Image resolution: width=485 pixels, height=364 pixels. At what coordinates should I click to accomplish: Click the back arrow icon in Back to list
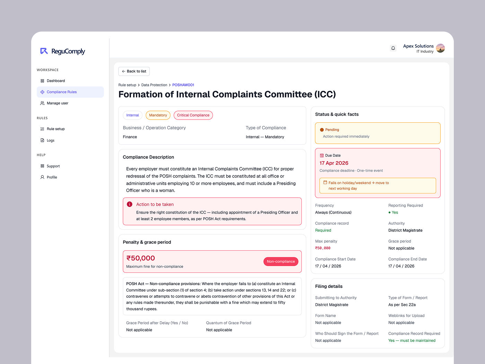pos(124,71)
